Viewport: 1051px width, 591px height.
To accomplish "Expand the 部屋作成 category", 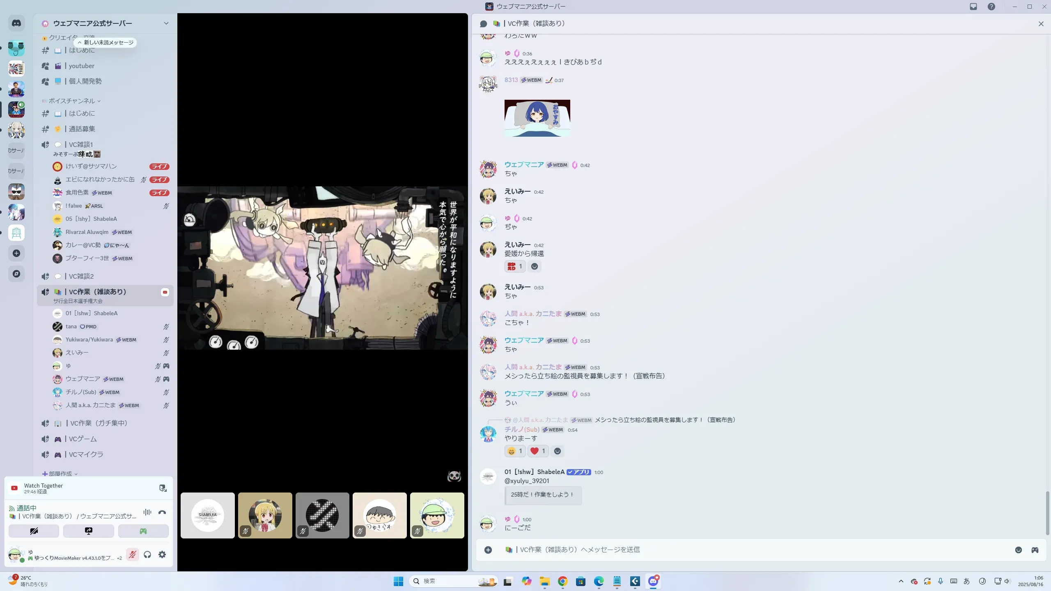I will 61,474.
